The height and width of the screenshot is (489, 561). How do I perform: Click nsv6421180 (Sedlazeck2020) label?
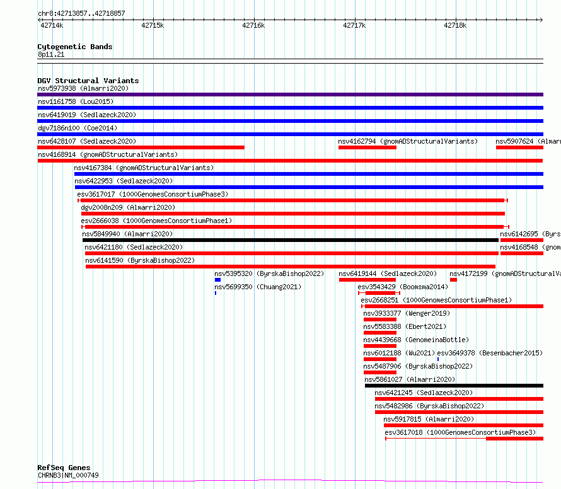(134, 247)
